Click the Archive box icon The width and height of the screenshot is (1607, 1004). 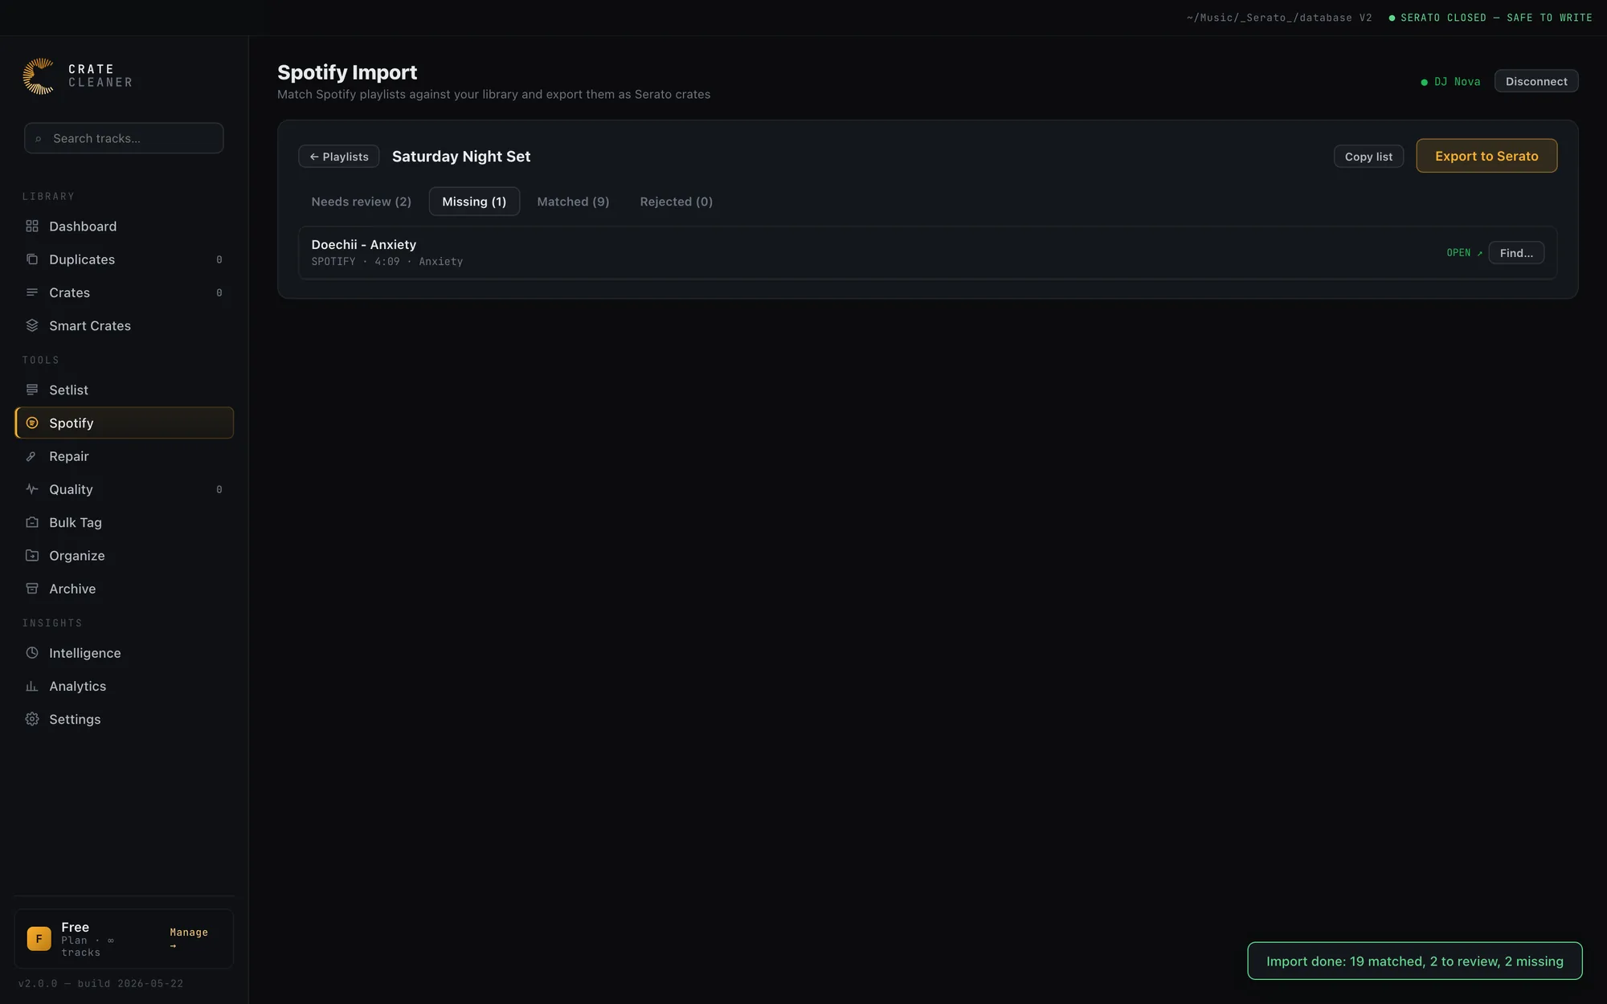[x=32, y=589]
